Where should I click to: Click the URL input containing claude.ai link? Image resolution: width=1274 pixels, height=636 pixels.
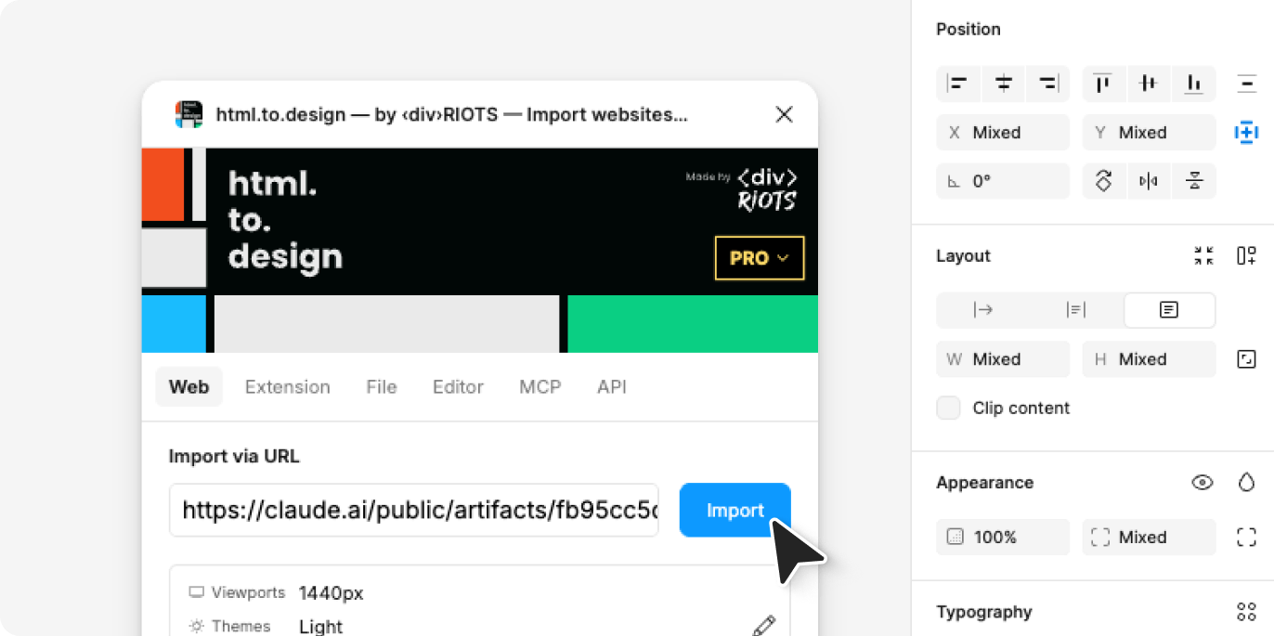tap(413, 510)
